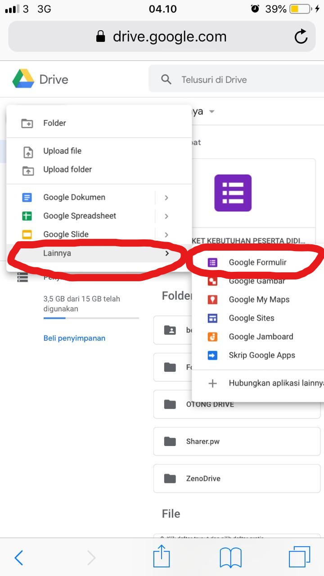Click the Skrip Google Apps arrow icon
Image resolution: width=324 pixels, height=576 pixels.
pyautogui.click(x=212, y=355)
